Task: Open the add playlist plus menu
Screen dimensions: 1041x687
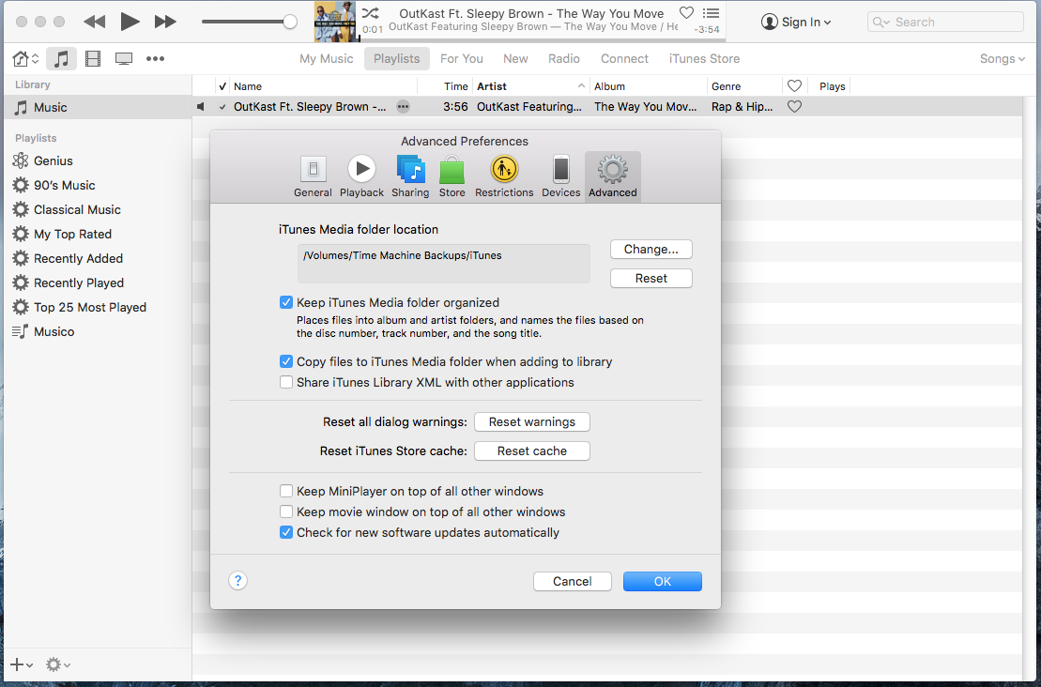Action: pos(21,664)
